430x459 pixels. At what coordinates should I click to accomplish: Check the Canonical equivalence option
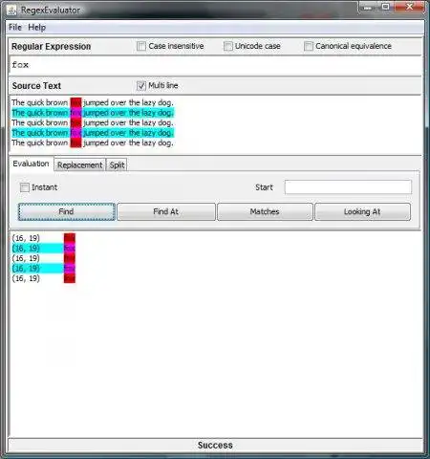309,46
